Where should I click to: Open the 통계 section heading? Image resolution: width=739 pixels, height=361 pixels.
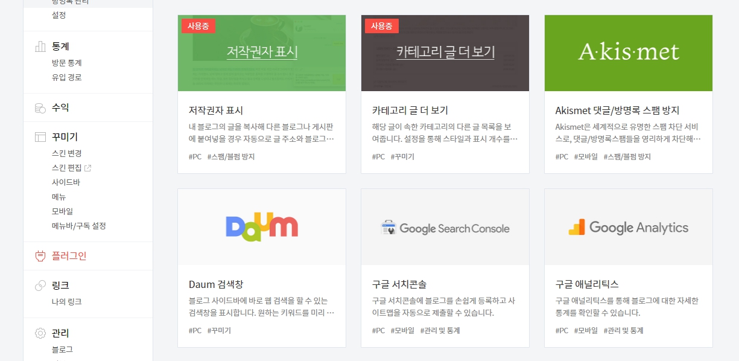(60, 46)
